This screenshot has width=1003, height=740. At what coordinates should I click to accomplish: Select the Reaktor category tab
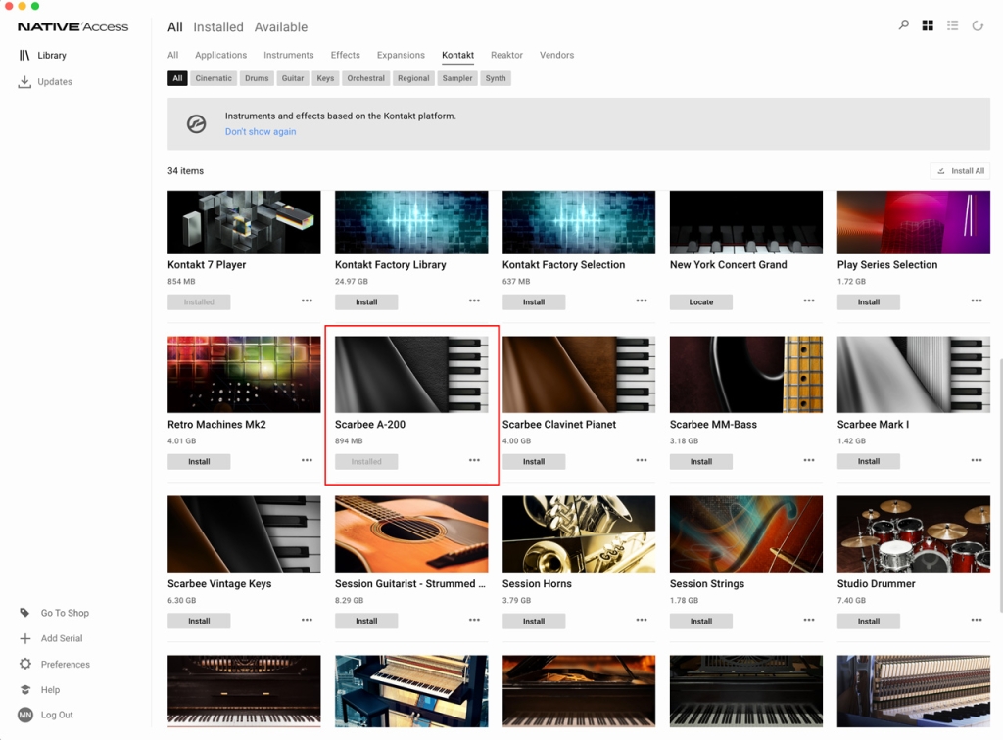pos(506,55)
